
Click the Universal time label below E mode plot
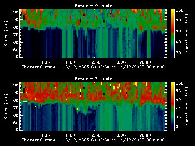(93, 140)
